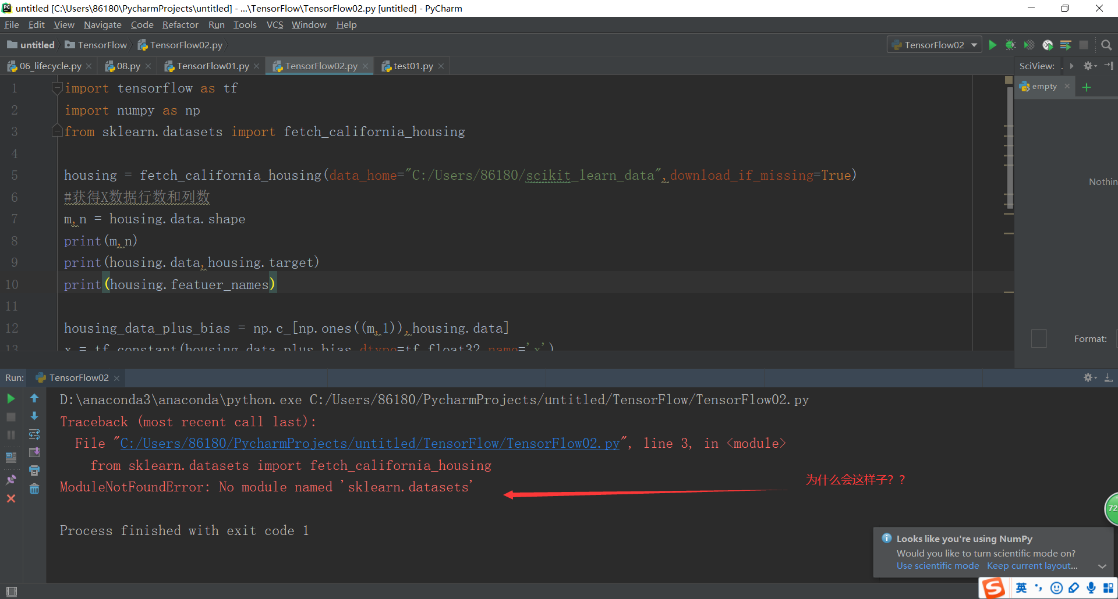Collapse the import block at line one
The image size is (1118, 599).
coord(57,88)
